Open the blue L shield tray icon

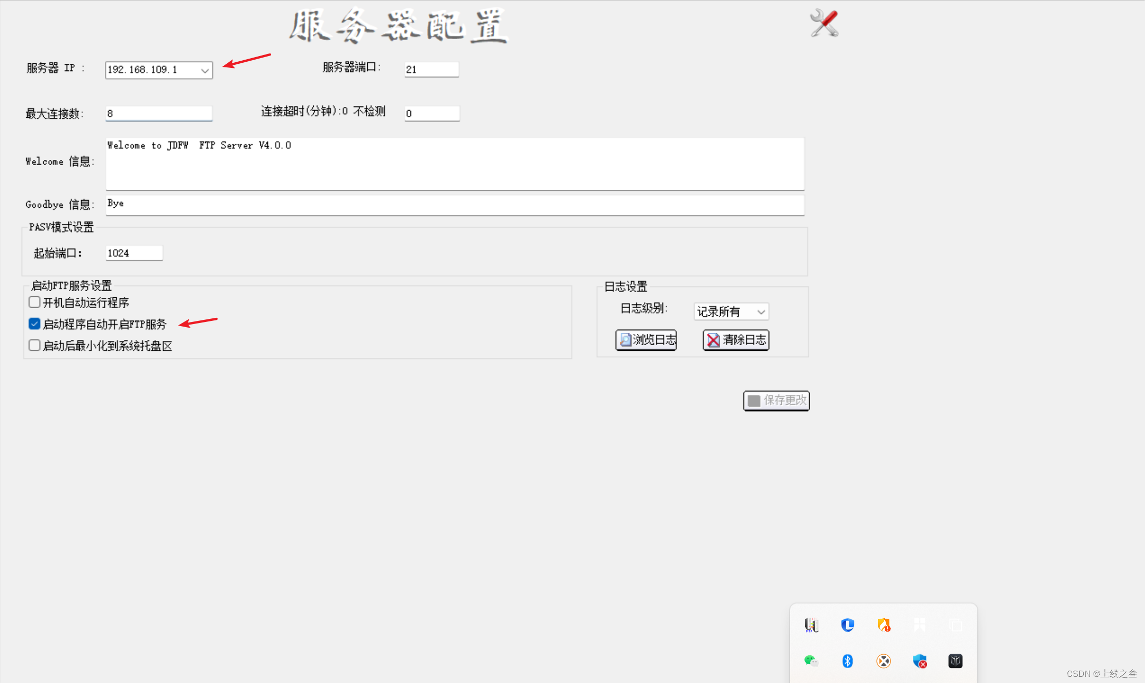click(x=847, y=625)
